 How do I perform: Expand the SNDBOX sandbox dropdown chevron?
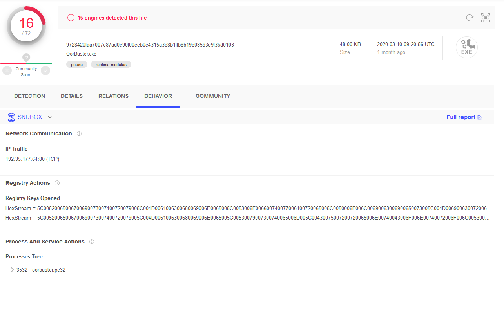(x=50, y=117)
